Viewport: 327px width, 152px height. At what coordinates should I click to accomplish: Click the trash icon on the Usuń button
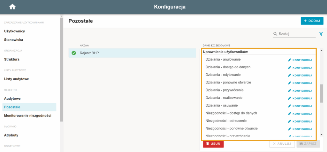tap(208, 144)
